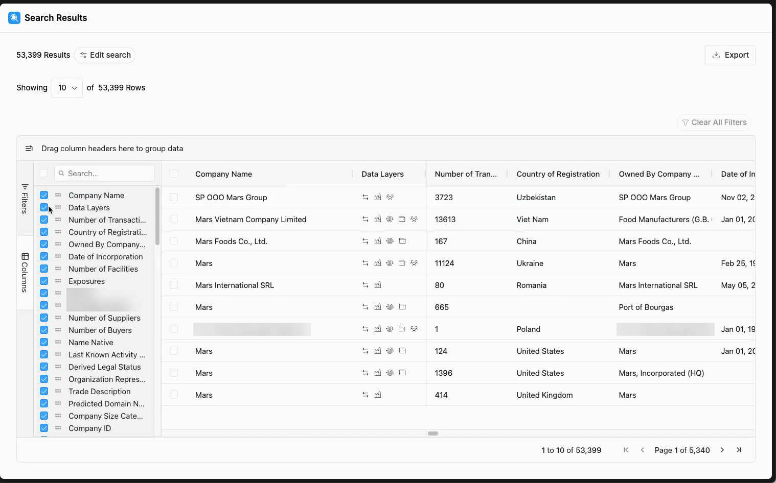Click the transactions arrows icon for Mars International SRL
The image size is (776, 483).
(366, 285)
